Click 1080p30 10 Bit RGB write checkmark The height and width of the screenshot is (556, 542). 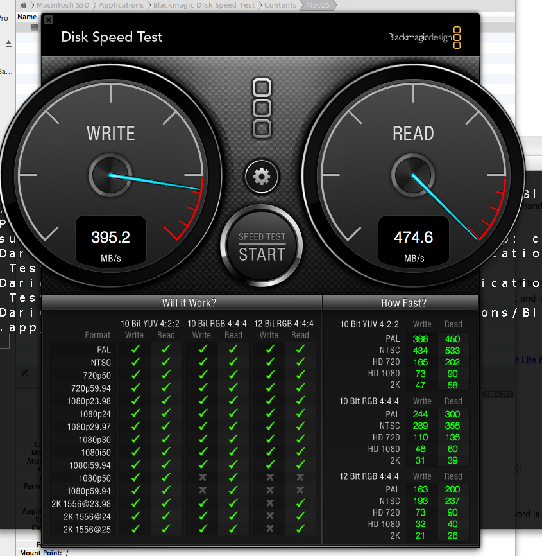[203, 439]
